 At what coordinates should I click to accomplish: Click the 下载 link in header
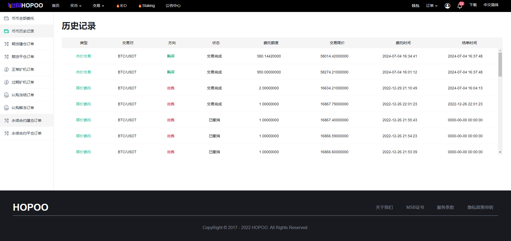(x=473, y=5)
